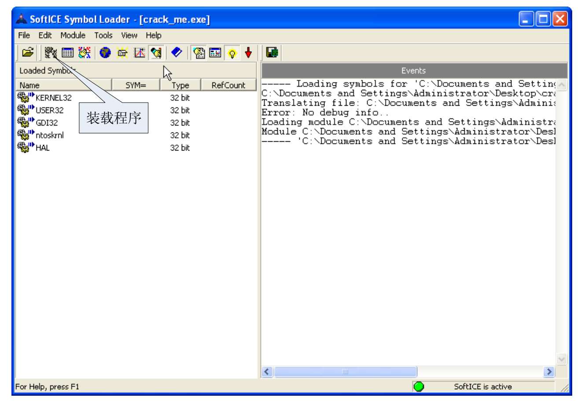Click the hand-with-pencil toolbar icon

click(156, 53)
